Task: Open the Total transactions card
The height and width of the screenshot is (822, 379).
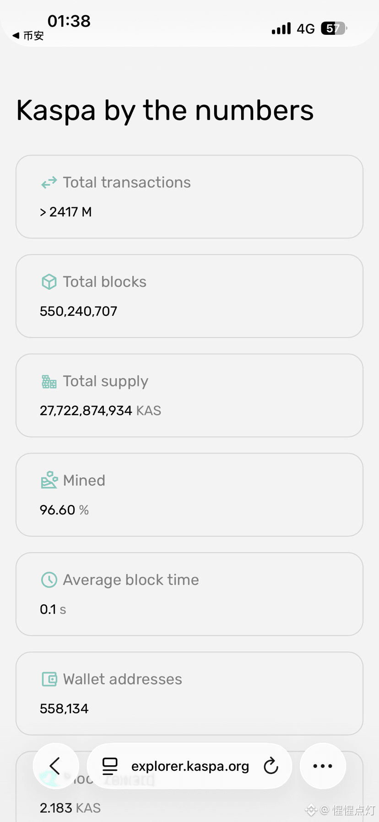Action: point(189,197)
